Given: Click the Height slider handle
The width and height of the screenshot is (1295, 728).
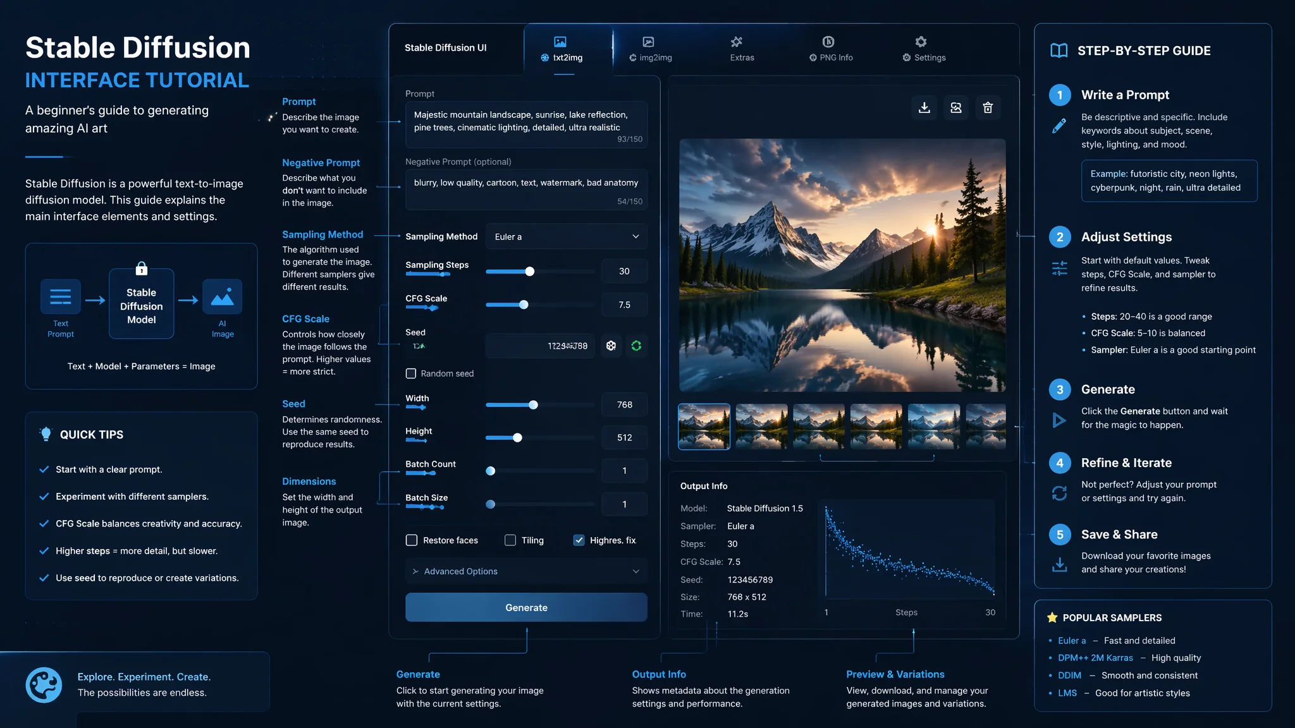Looking at the screenshot, I should point(517,438).
